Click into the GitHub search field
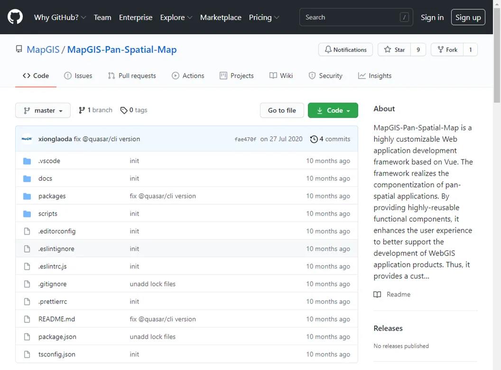The height and width of the screenshot is (370, 501). pos(351,18)
